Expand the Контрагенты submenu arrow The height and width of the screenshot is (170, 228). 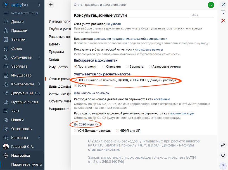pyautogui.click(x=39, y=84)
